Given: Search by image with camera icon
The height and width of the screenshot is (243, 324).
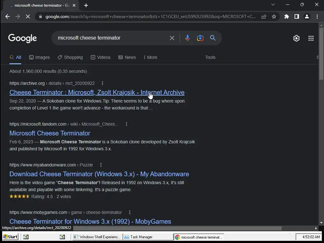Looking at the screenshot, I should [x=200, y=38].
